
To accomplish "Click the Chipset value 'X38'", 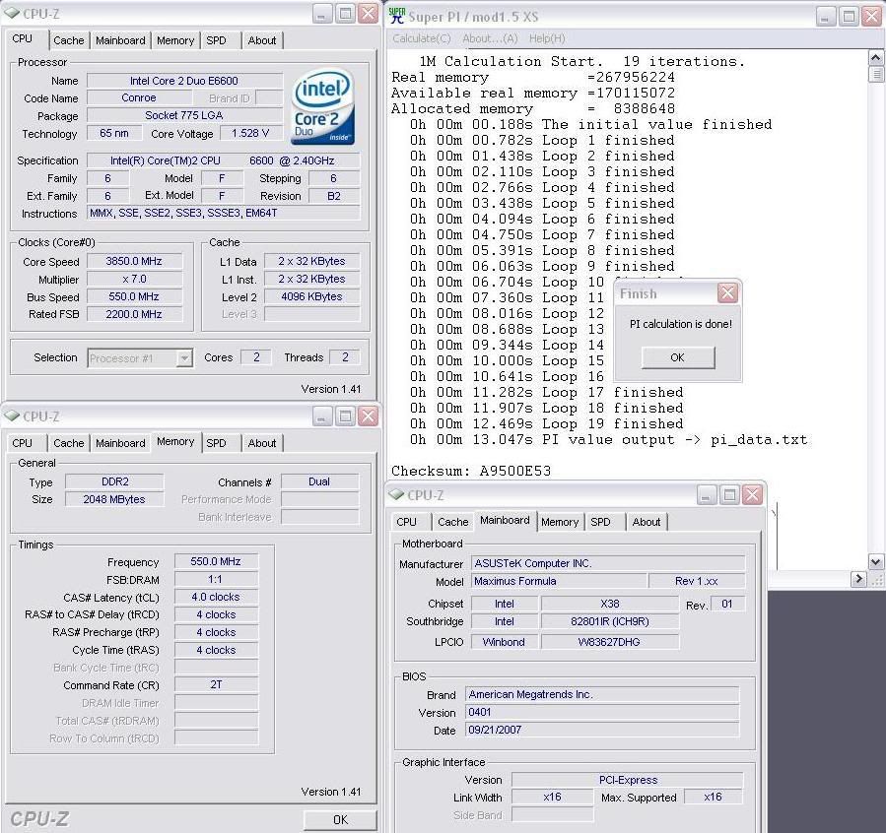I will coord(610,604).
